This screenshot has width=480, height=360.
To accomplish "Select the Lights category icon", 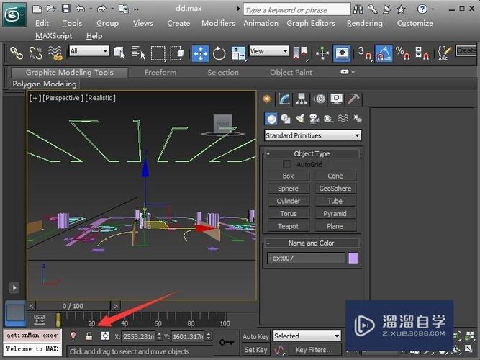I will pyautogui.click(x=299, y=119).
